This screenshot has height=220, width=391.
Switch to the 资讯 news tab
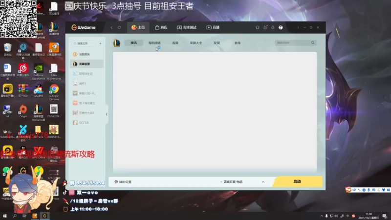(x=133, y=43)
